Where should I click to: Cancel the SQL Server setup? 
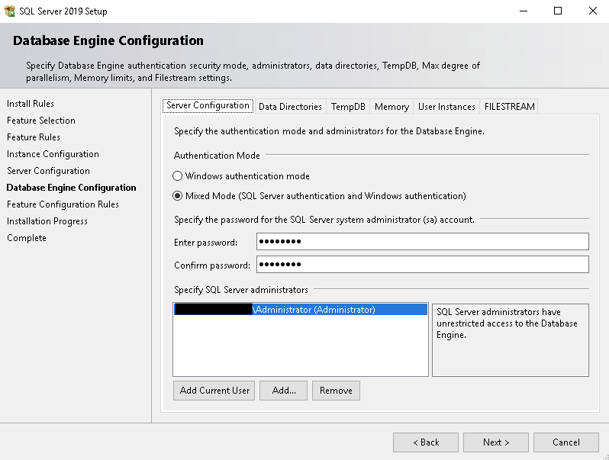[x=566, y=442]
